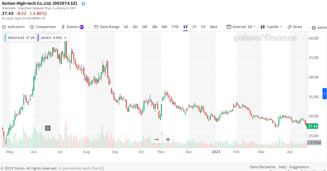Select the 1D range
Viewport: 327px width, 171px height.
click(126, 27)
